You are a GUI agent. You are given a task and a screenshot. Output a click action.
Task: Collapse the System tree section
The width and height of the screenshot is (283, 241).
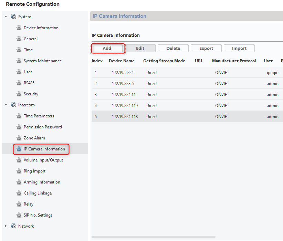pyautogui.click(x=6, y=17)
